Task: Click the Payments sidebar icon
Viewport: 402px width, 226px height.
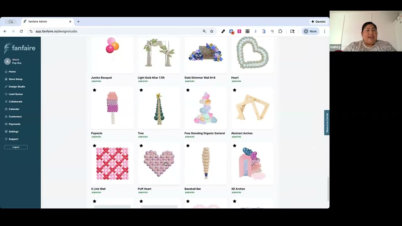Action: tap(6, 124)
